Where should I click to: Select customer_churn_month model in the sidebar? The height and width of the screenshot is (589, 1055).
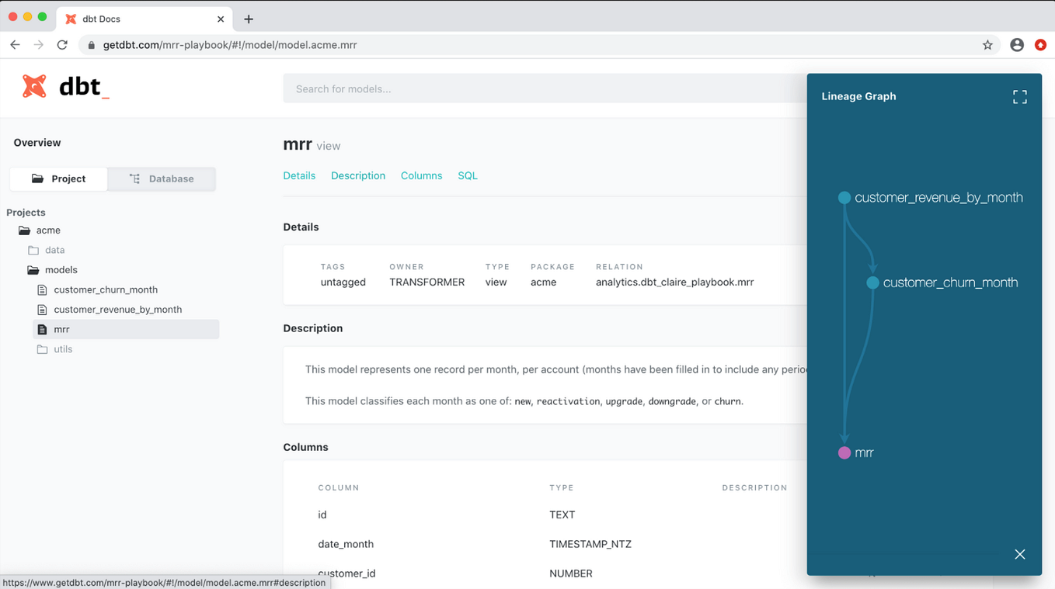coord(106,289)
